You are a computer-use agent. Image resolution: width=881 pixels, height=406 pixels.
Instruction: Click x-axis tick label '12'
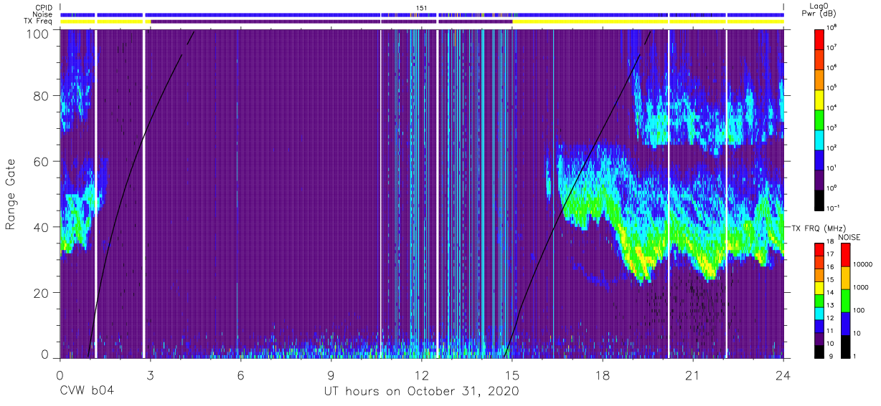pyautogui.click(x=422, y=375)
